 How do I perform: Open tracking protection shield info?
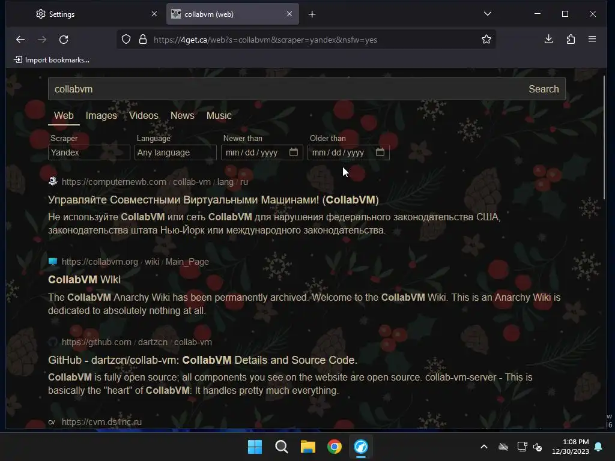[x=126, y=39]
